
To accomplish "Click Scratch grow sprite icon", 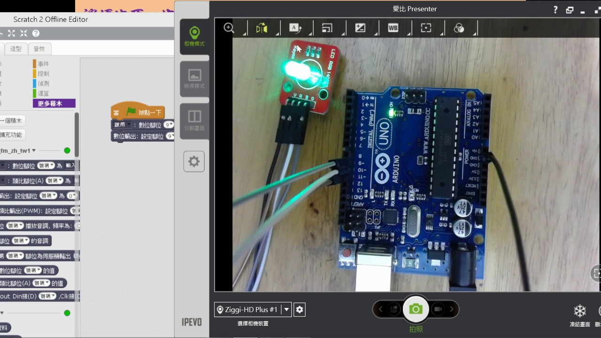I will [x=12, y=33].
